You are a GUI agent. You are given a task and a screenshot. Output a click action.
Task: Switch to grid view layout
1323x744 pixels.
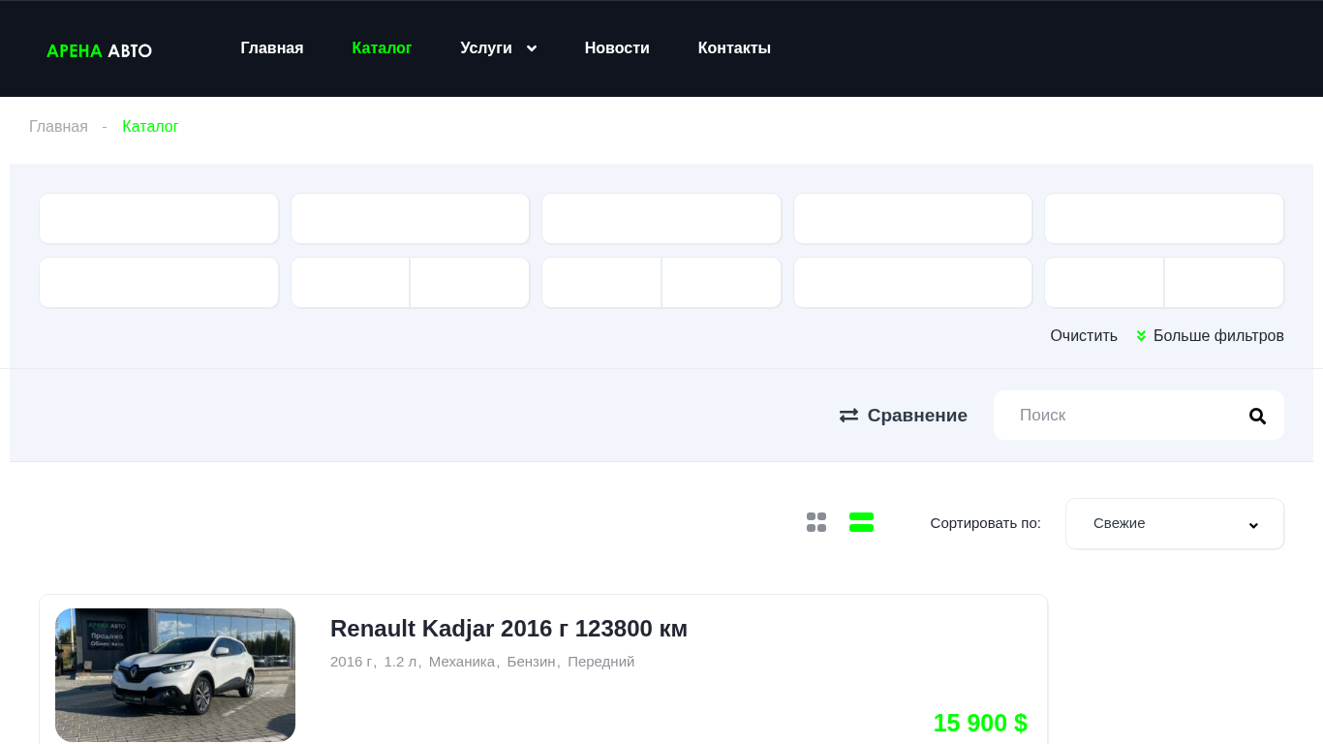(x=816, y=522)
